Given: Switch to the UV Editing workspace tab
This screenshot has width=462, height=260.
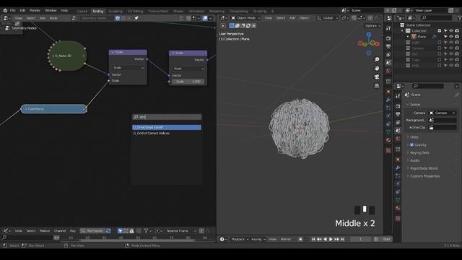Looking at the screenshot, I should click(x=135, y=11).
